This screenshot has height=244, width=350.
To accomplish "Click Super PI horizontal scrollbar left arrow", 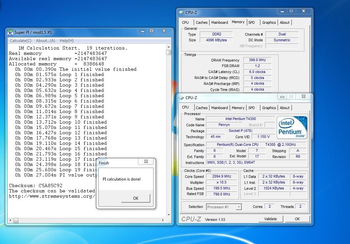I will coord(10,220).
